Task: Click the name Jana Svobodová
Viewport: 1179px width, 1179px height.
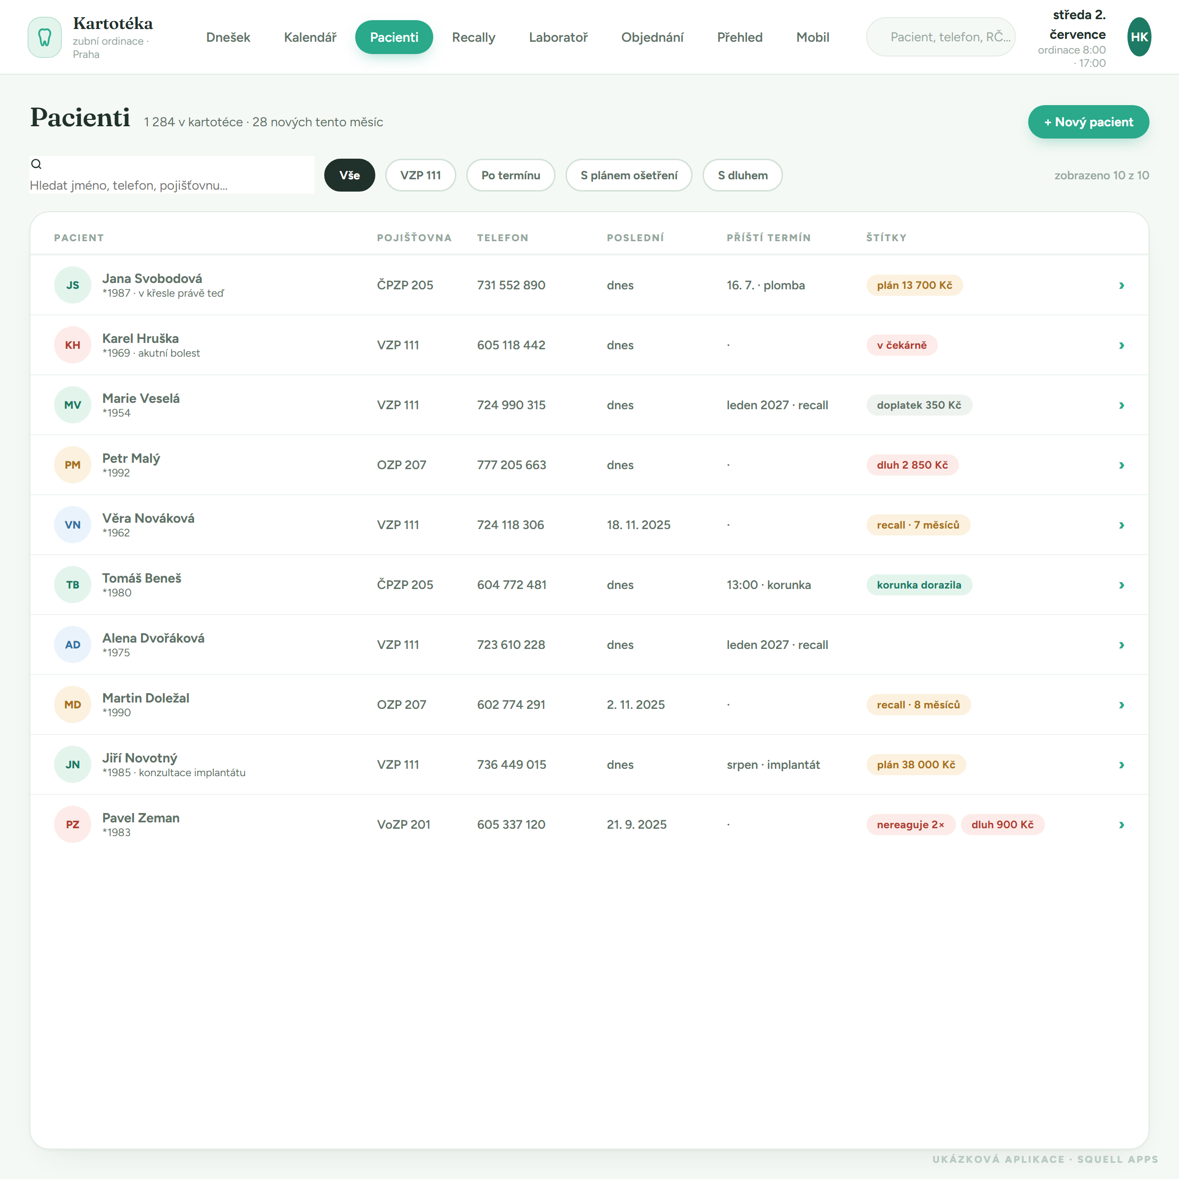Action: point(152,278)
